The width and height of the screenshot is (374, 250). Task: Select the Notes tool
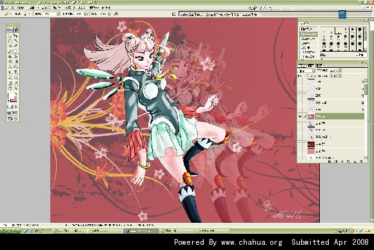tap(10, 83)
